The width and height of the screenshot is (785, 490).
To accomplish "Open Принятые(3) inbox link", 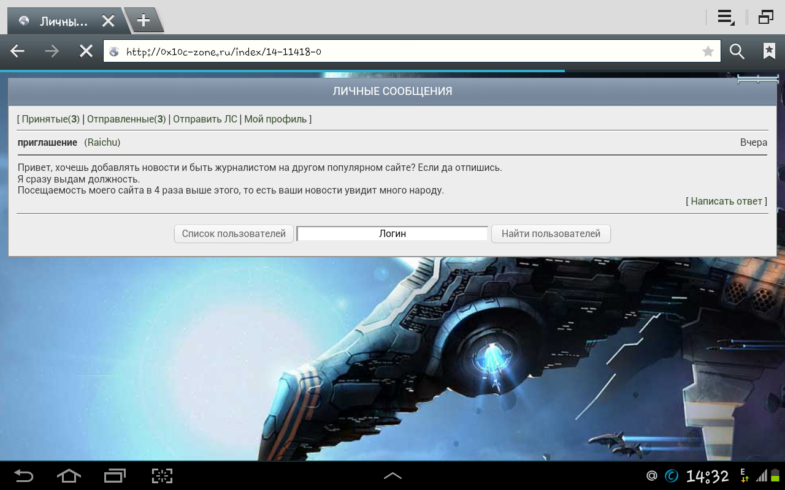I will point(51,119).
